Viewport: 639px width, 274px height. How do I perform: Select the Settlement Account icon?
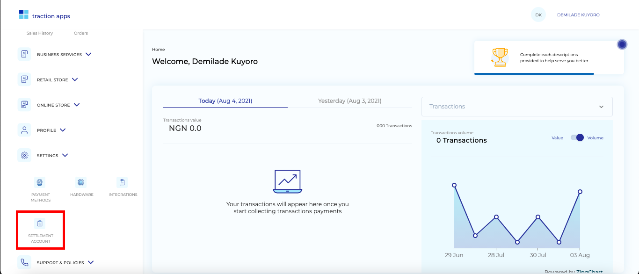(x=40, y=224)
